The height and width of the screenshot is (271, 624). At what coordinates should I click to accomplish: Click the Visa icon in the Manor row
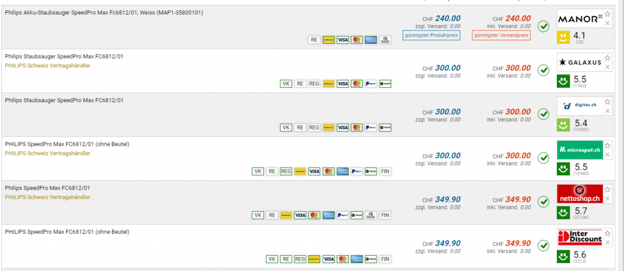click(342, 40)
